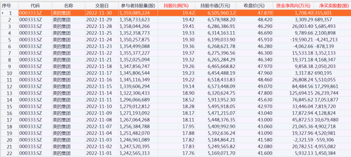
Task: Sort by 参与者持股量(股) column header
Action: pyautogui.click(x=138, y=6)
